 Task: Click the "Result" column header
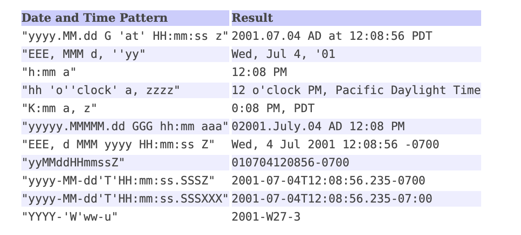252,18
